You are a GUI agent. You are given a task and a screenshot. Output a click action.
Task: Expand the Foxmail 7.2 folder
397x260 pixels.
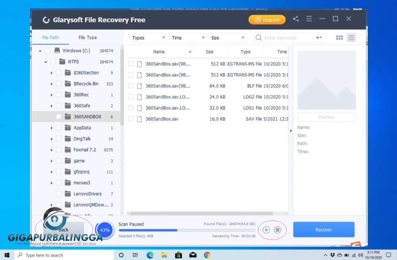pos(51,149)
